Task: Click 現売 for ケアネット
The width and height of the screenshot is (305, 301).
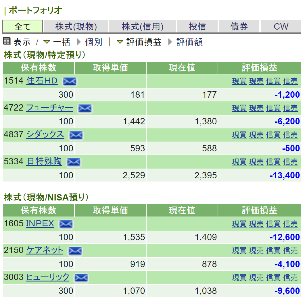Action: [256, 251]
